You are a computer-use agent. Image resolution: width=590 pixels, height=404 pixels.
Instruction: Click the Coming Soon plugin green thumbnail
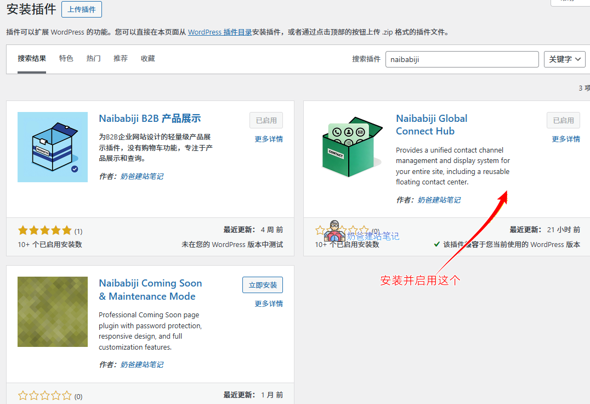pyautogui.click(x=53, y=312)
